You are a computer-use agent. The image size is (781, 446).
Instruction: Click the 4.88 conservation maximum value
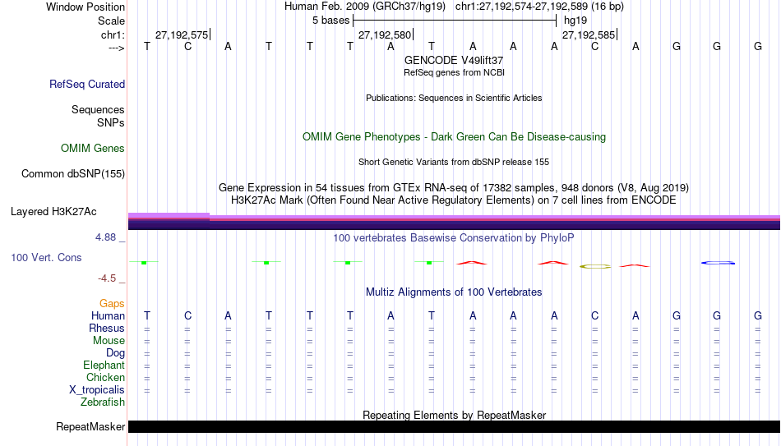[105, 237]
